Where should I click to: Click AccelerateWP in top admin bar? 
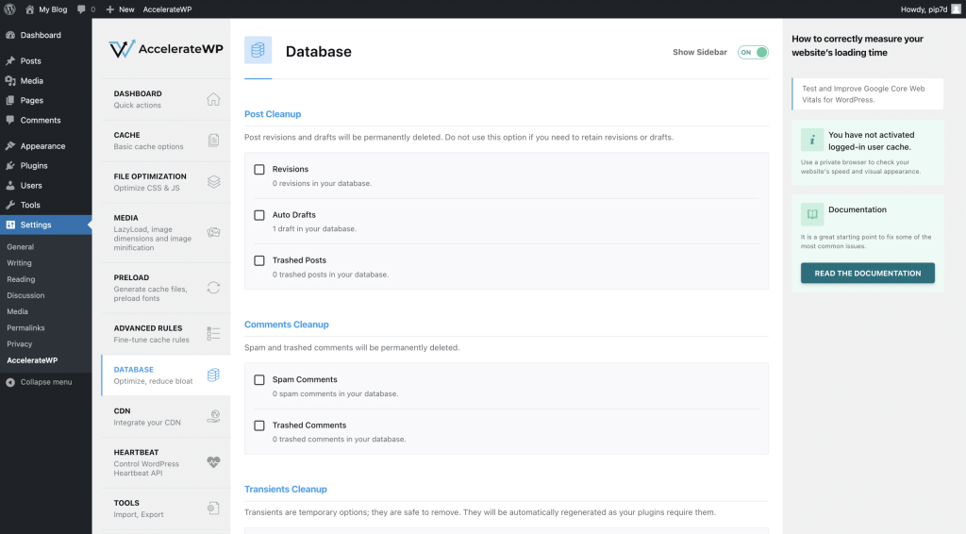168,9
